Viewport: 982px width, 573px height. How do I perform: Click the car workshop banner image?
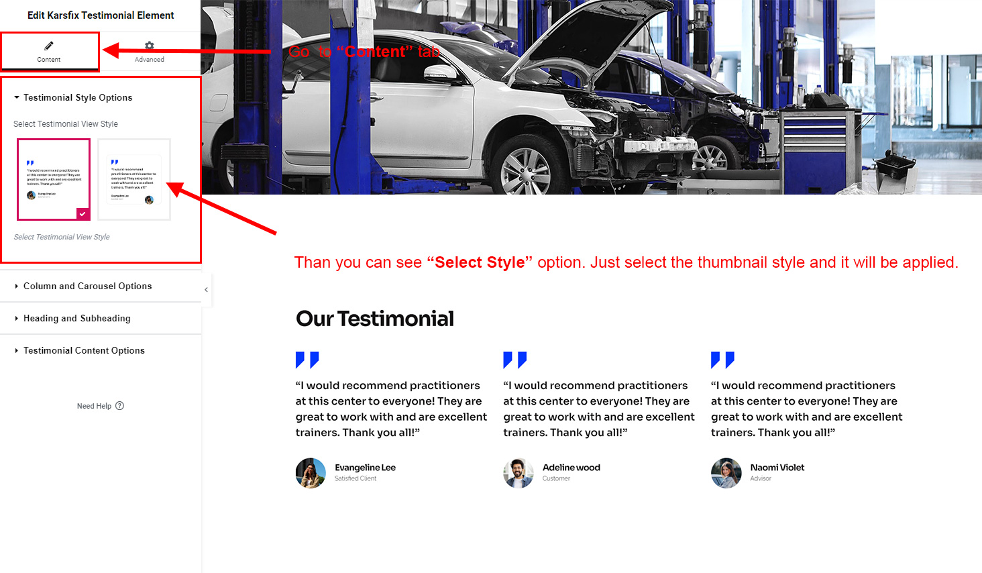(x=591, y=97)
